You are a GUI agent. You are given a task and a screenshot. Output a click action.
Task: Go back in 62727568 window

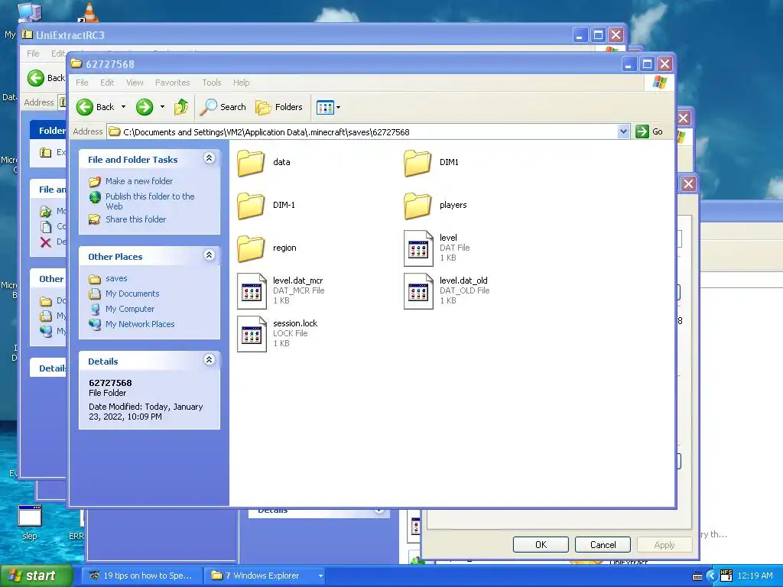96,107
